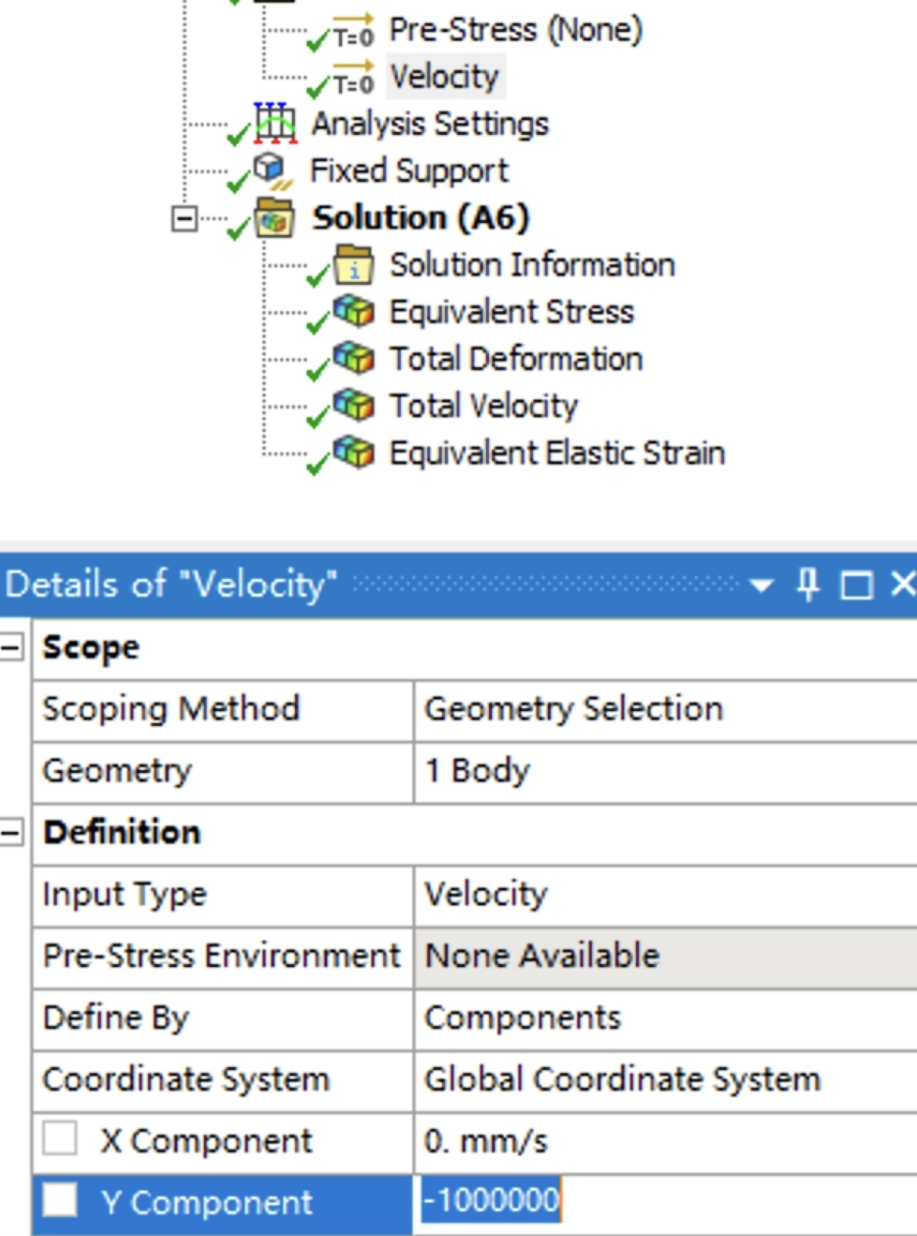
Task: Collapse the Definition section
Action: [x=11, y=832]
